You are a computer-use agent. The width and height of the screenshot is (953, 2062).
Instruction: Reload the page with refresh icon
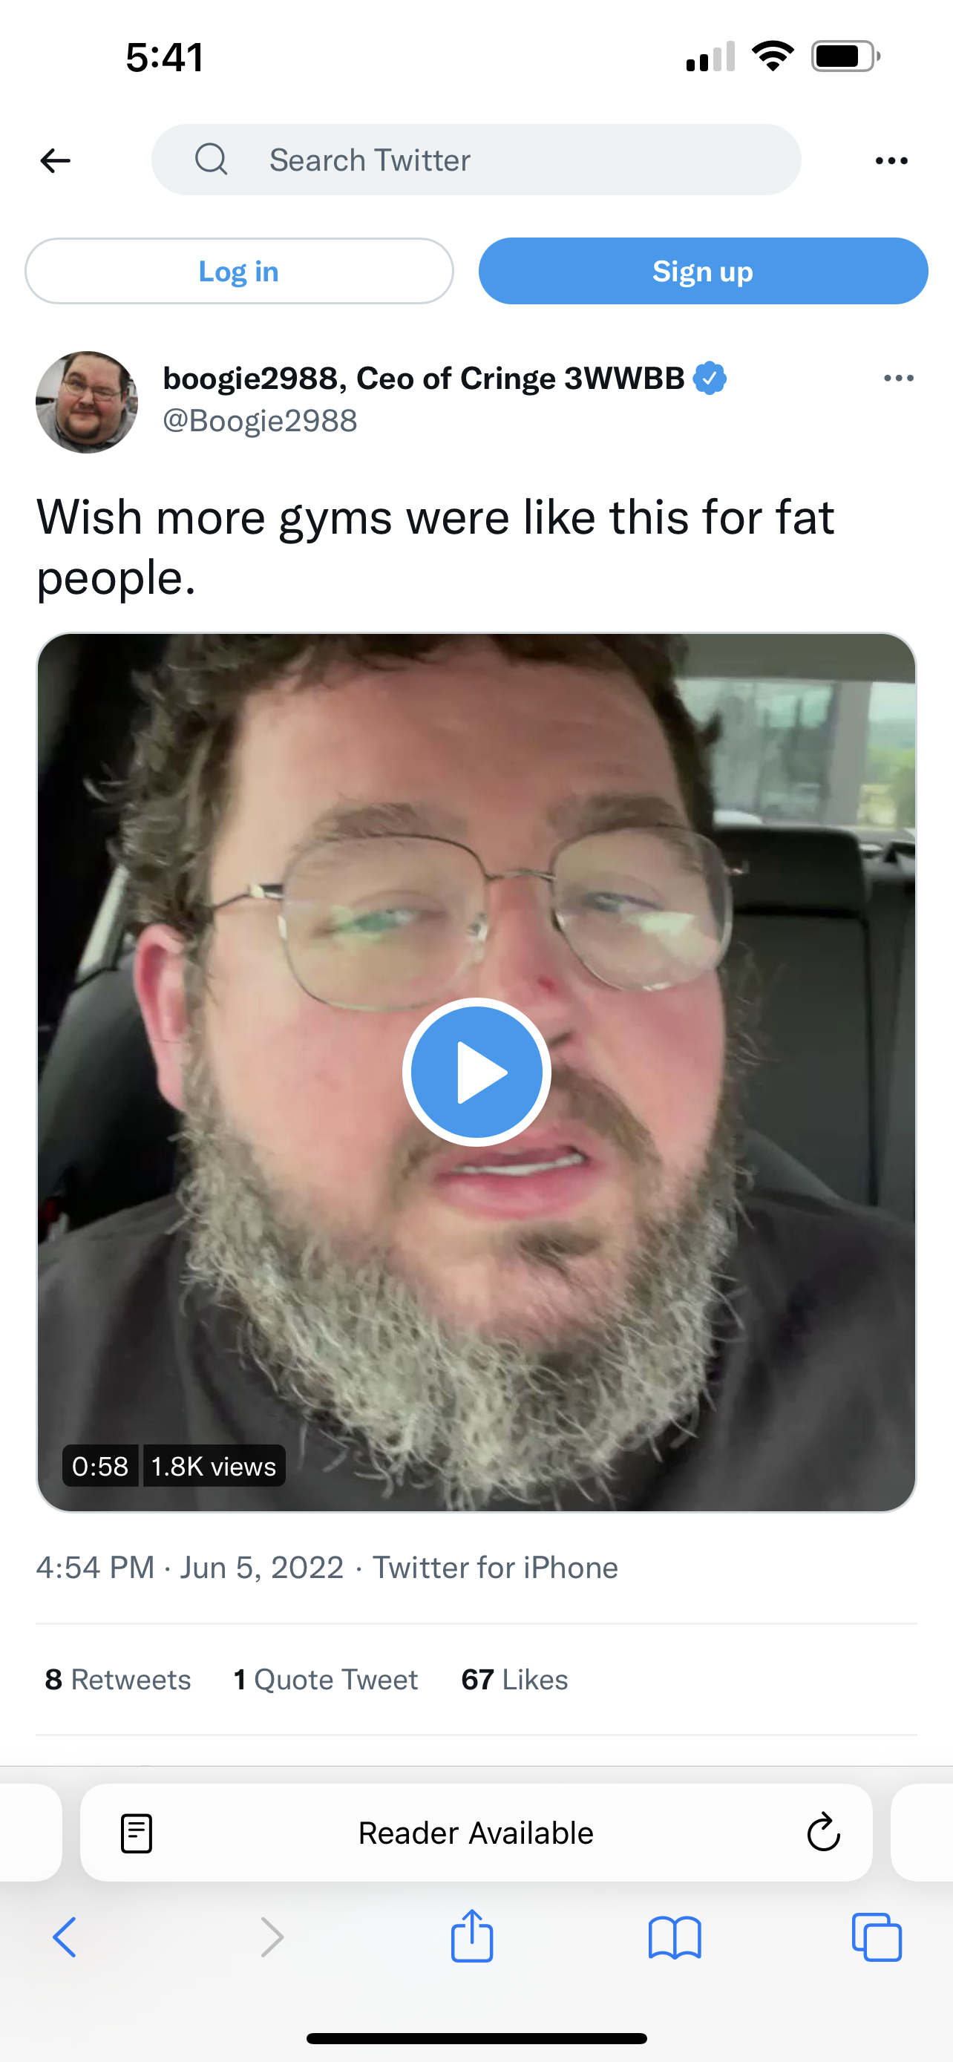tap(822, 1832)
